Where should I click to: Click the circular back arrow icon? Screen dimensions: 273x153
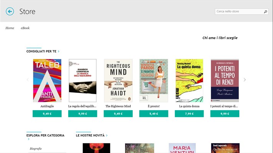[10, 11]
